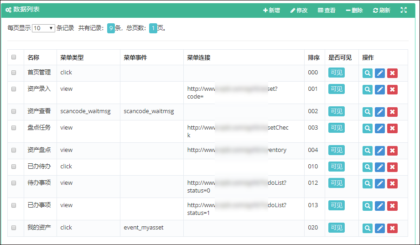Screen dimensions: 420x245
Task: Edit 资产查看 with the pencil icon
Action: click(380, 112)
